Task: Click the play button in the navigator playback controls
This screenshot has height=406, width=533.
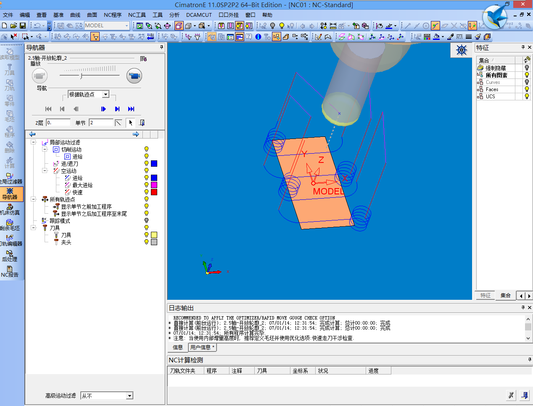Action: [103, 109]
